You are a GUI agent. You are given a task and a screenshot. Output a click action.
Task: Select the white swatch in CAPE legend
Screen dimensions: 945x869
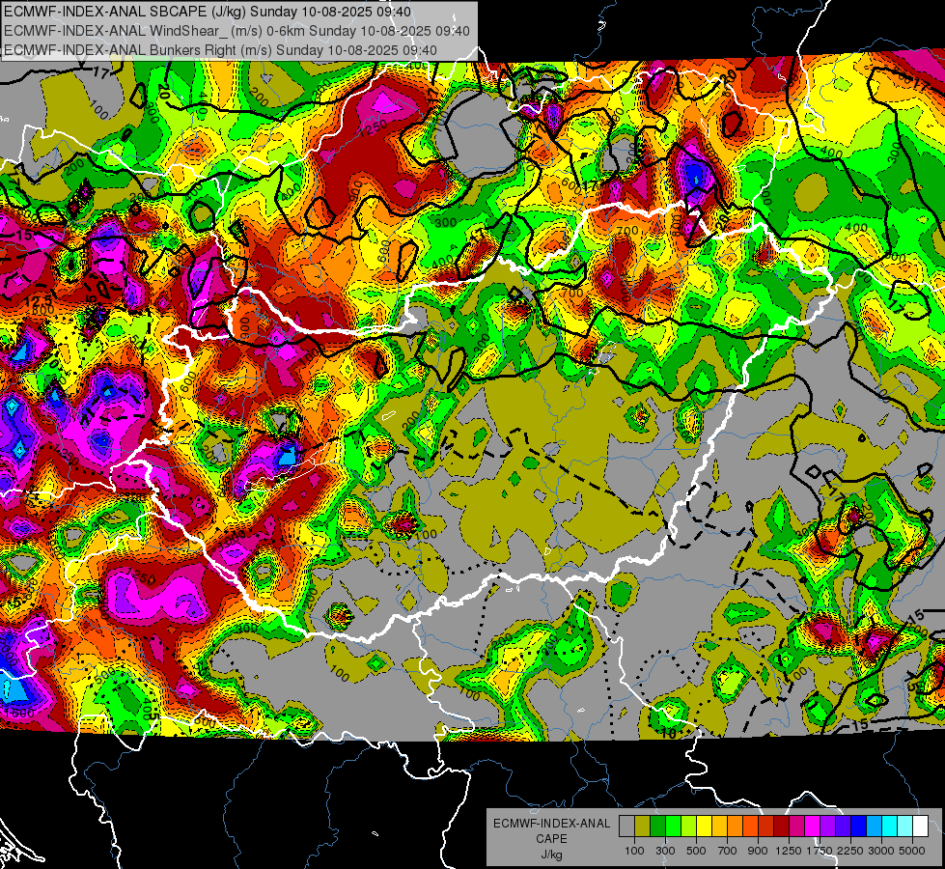pos(920,827)
